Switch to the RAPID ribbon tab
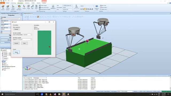 click(x=33, y=3)
